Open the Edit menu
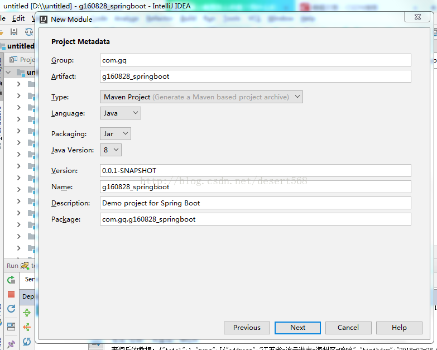 point(18,18)
